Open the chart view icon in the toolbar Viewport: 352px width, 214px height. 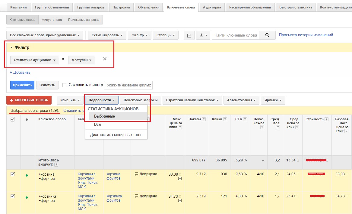pos(189,35)
